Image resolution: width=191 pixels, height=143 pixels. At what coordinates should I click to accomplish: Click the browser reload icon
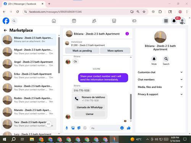pyautogui.click(x=18, y=12)
